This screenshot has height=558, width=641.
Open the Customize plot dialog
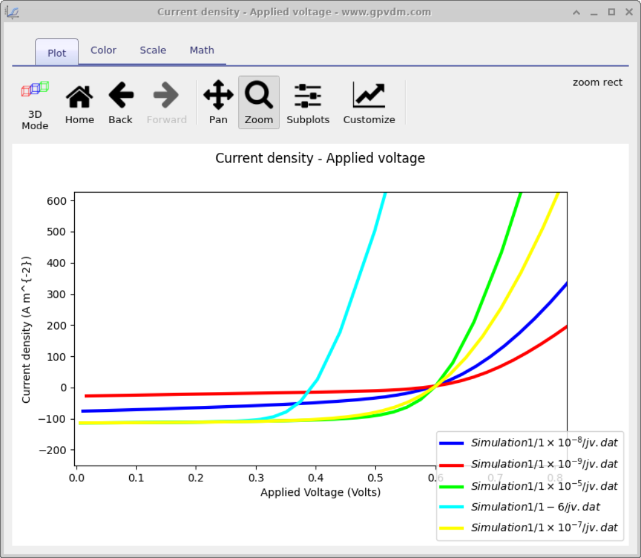tap(369, 103)
